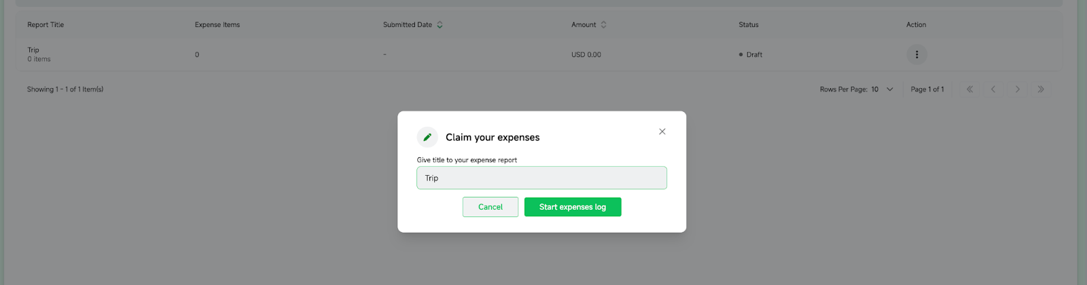The image size is (1087, 285).
Task: Go to the next page
Action: pos(1017,89)
